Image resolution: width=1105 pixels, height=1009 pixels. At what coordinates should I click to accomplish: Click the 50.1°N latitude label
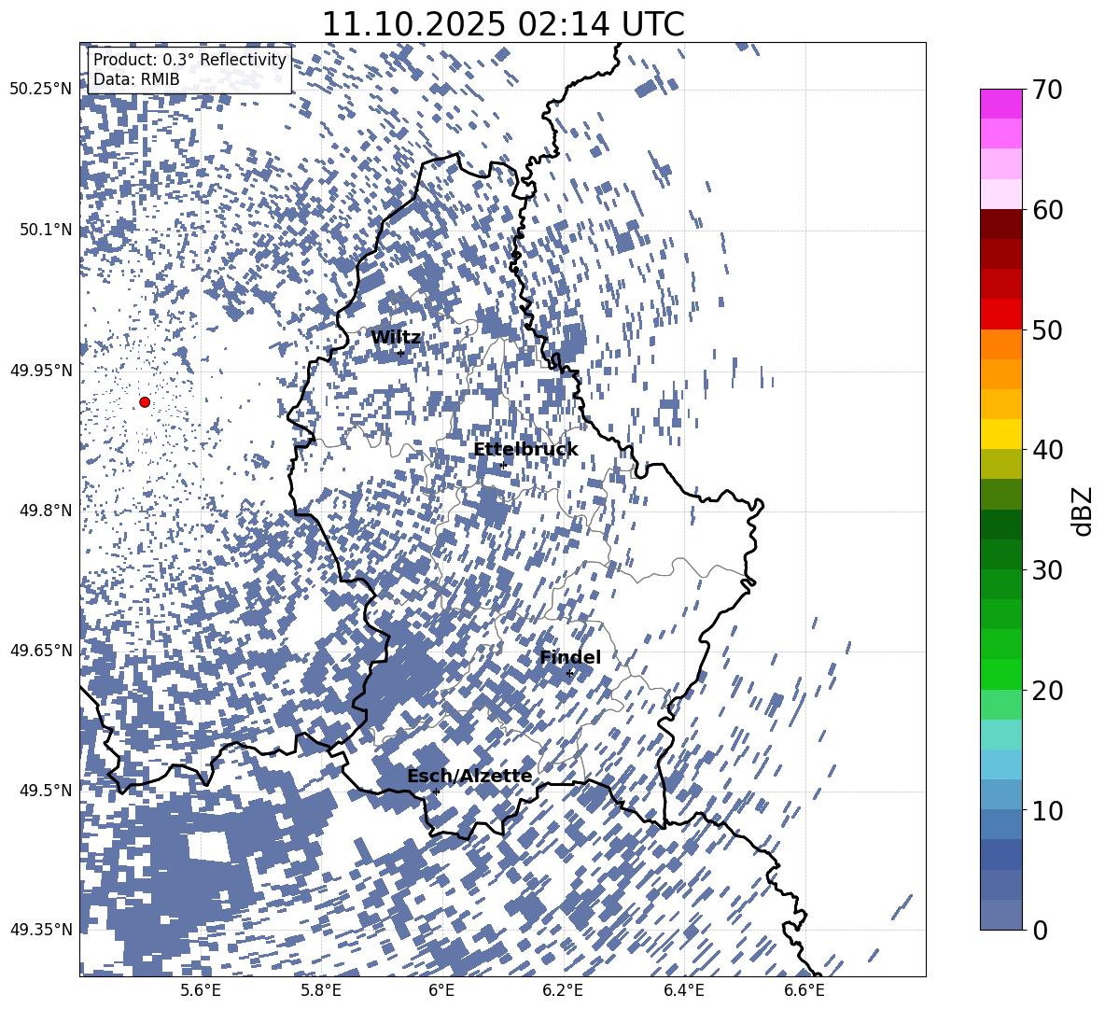(x=47, y=230)
